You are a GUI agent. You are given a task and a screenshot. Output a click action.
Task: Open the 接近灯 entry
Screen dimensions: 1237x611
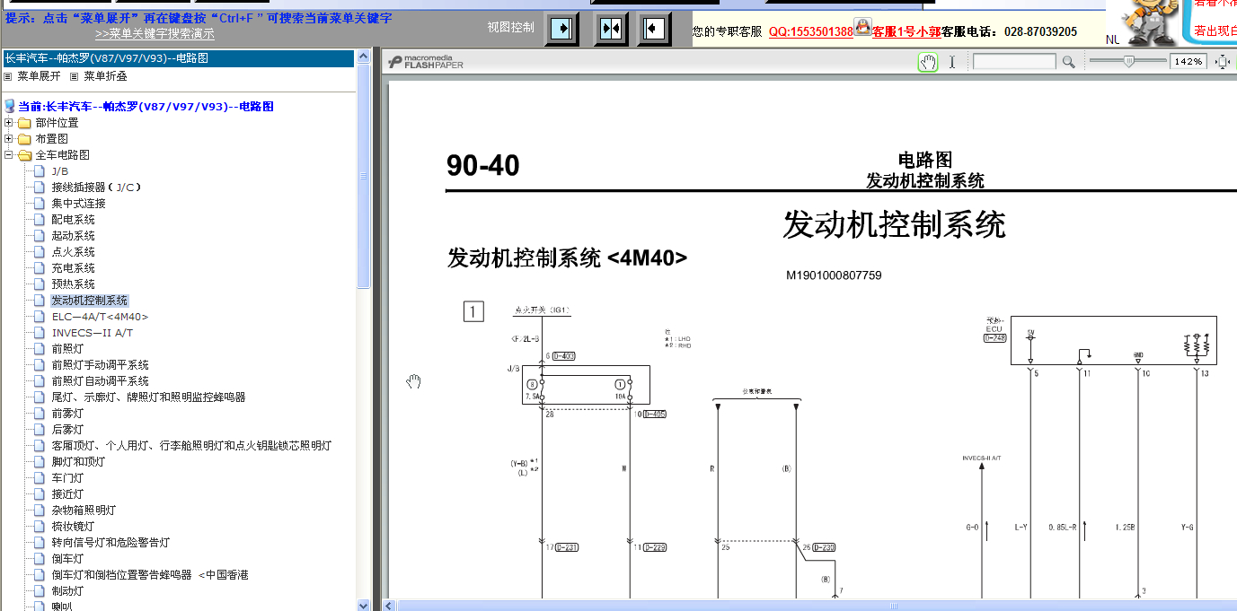pos(67,493)
